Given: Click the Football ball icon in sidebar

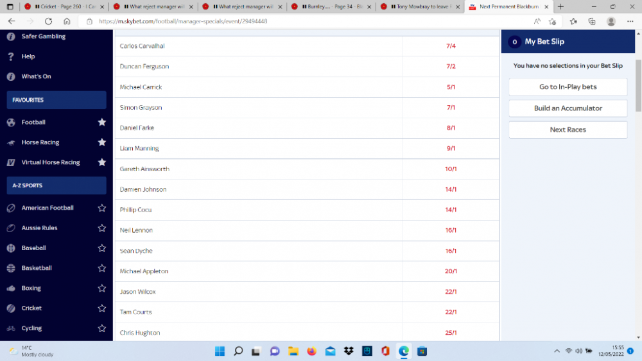Looking at the screenshot, I should coord(11,122).
